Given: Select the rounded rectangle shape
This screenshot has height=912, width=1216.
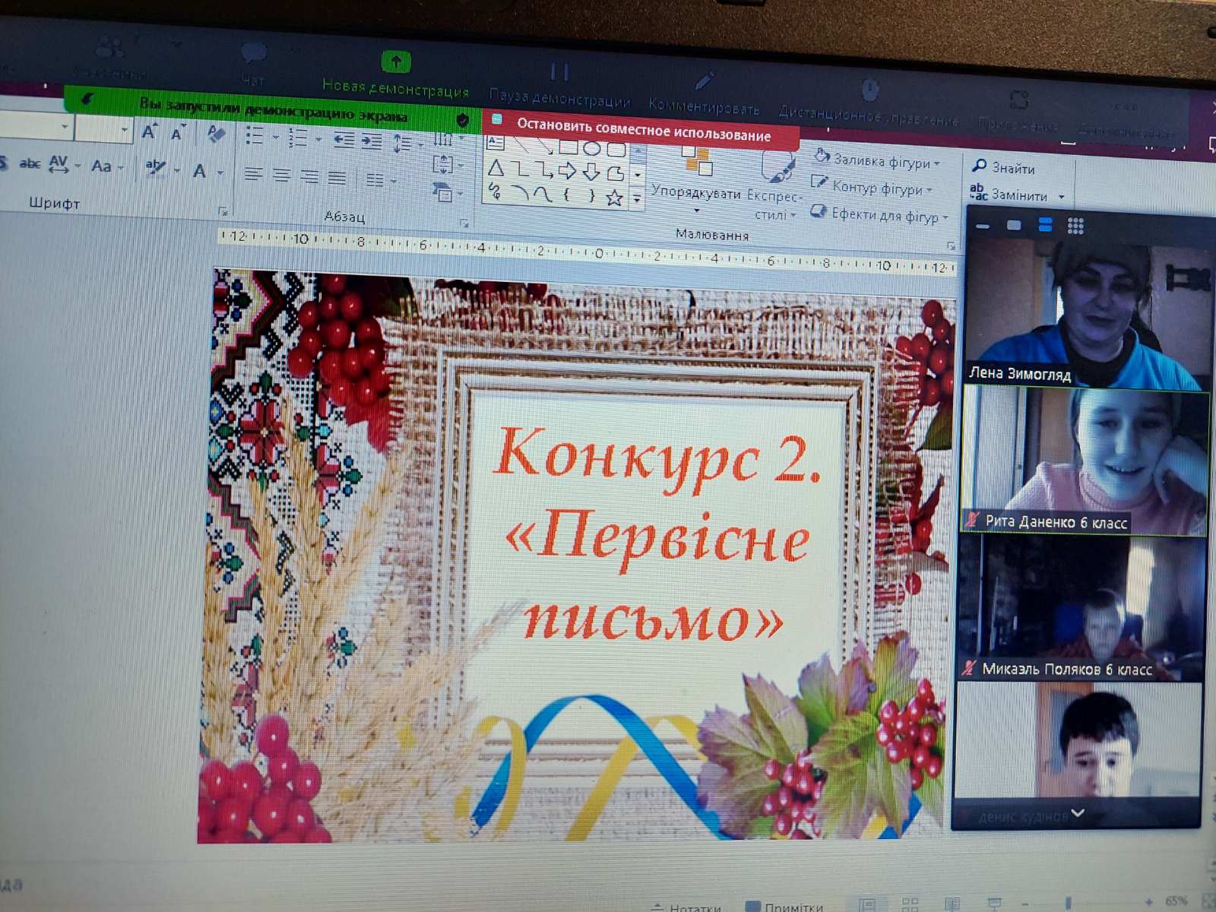Looking at the screenshot, I should pyautogui.click(x=616, y=150).
